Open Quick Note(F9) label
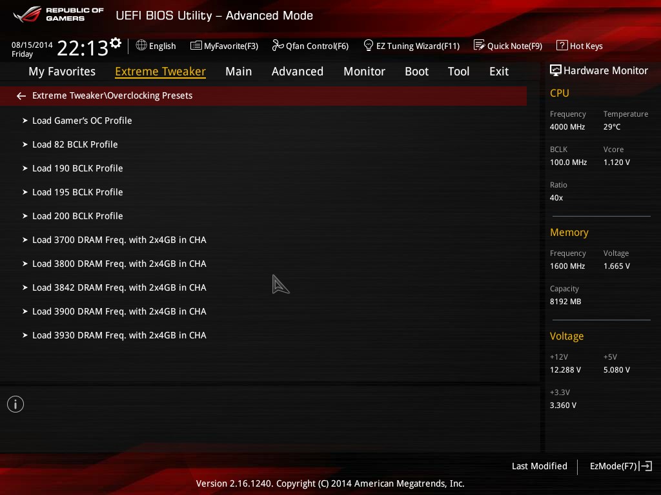This screenshot has width=661, height=495. [514, 46]
